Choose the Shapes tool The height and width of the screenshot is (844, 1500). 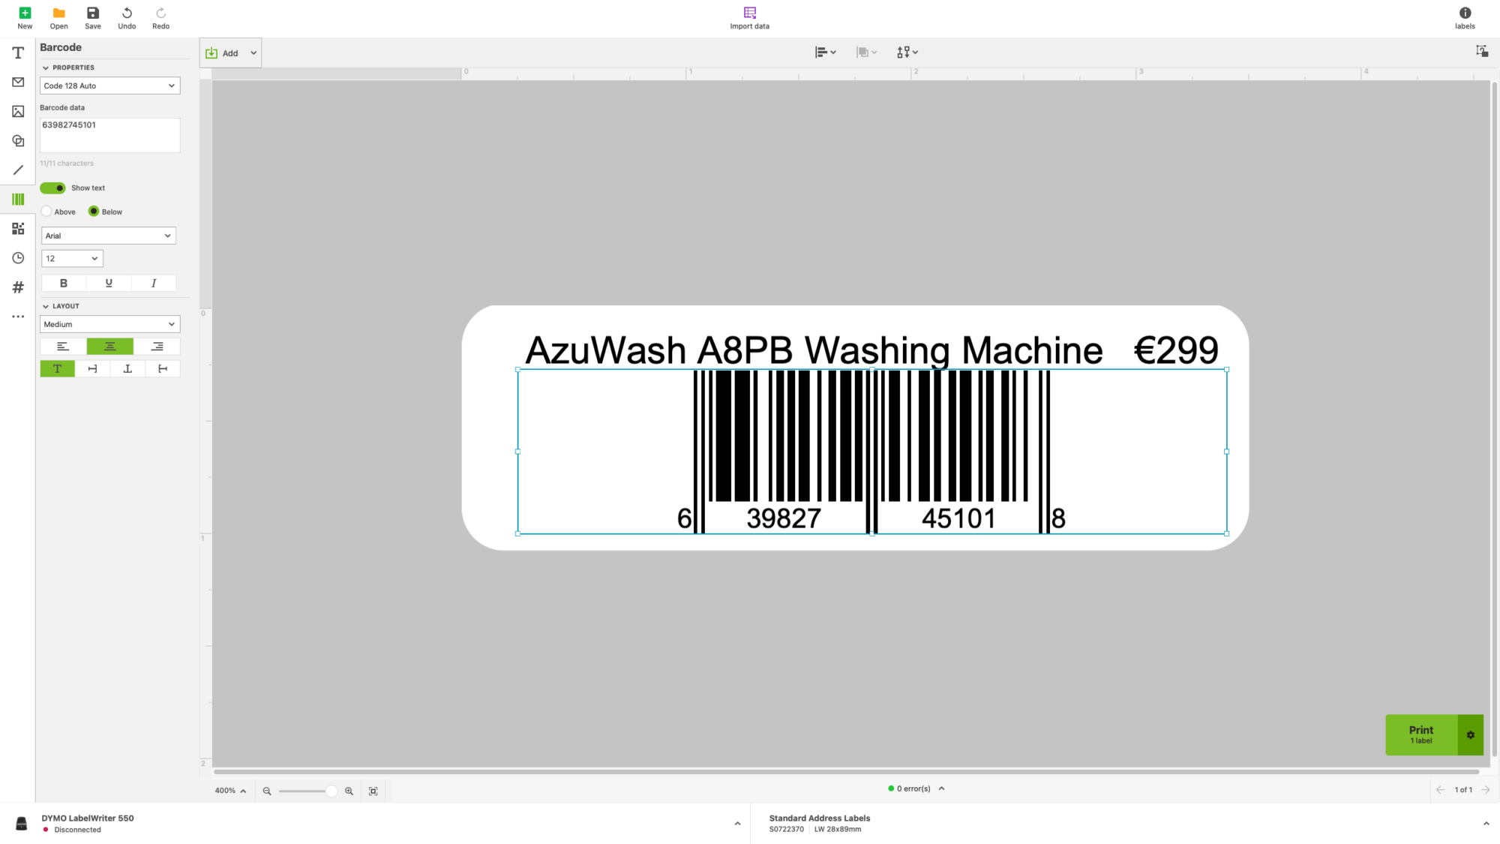[17, 140]
